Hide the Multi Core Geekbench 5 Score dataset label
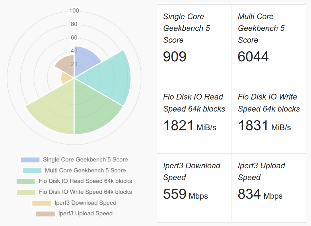 pos(85,171)
